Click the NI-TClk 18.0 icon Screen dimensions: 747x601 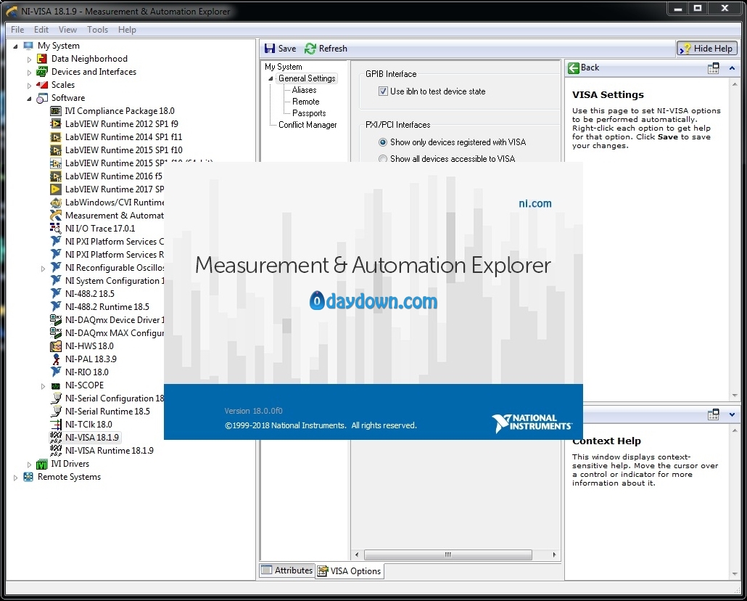(56, 425)
